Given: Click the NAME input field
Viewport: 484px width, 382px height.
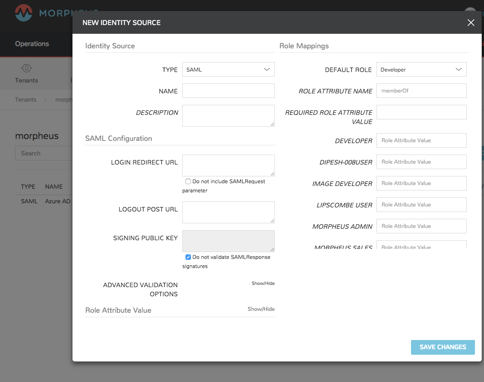Looking at the screenshot, I should 228,91.
